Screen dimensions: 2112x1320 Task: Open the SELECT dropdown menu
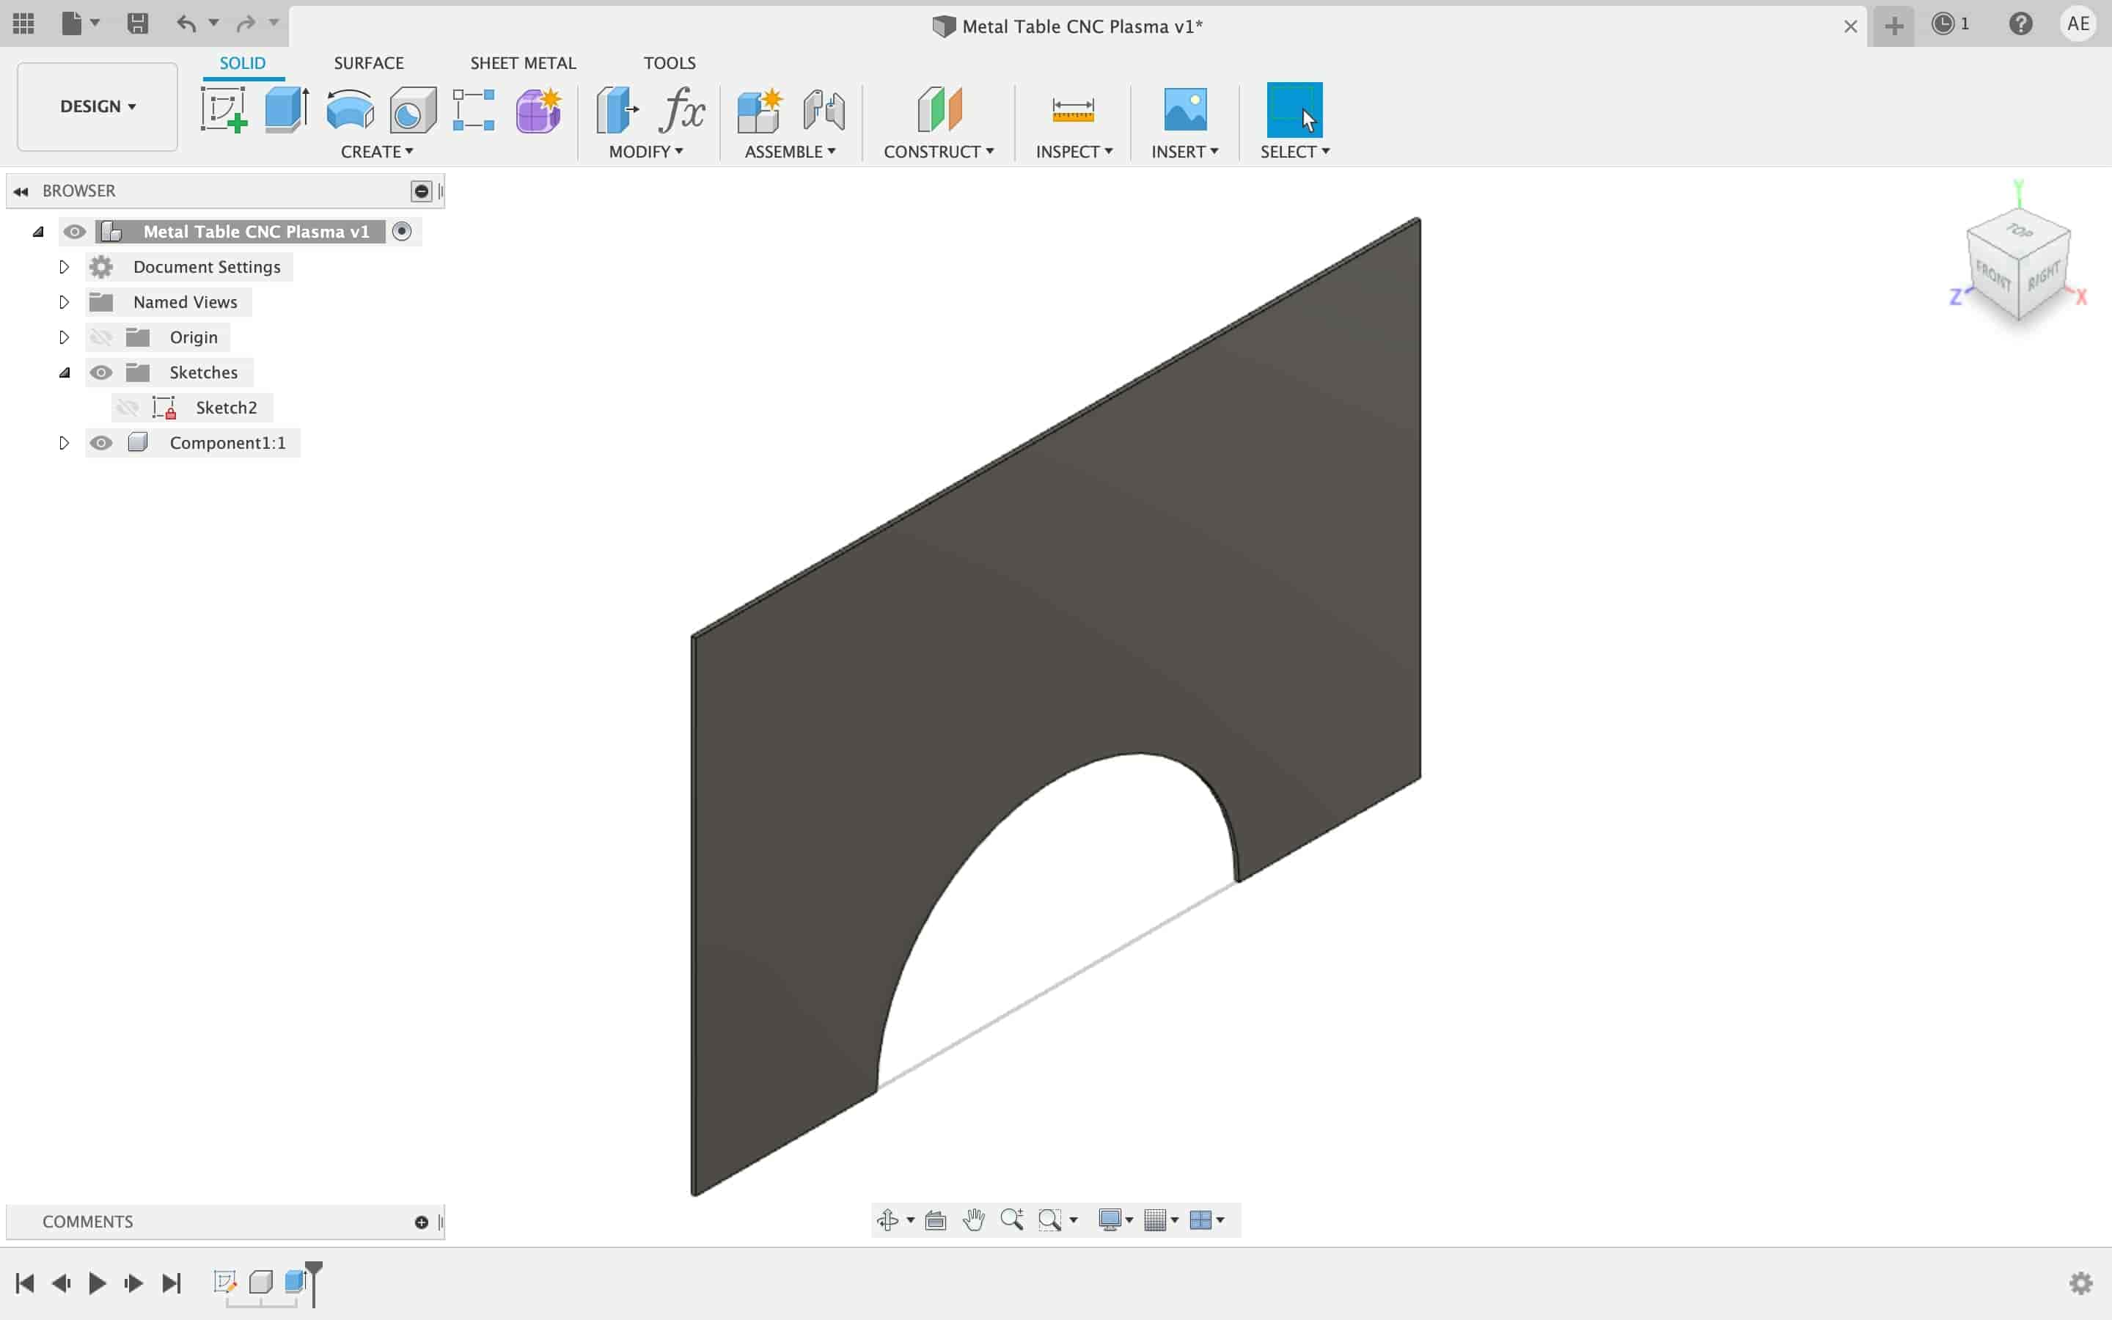(1295, 152)
